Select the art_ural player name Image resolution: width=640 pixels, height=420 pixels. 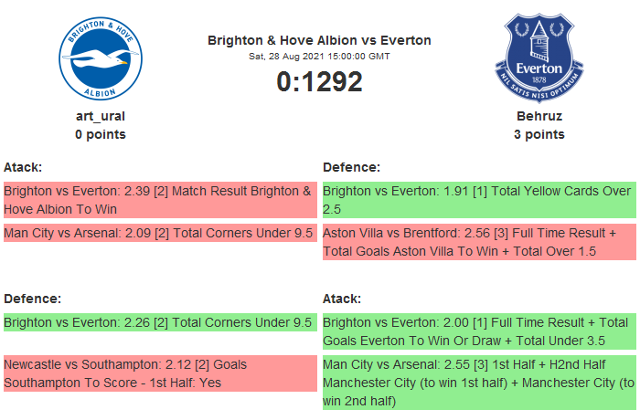[x=101, y=116]
